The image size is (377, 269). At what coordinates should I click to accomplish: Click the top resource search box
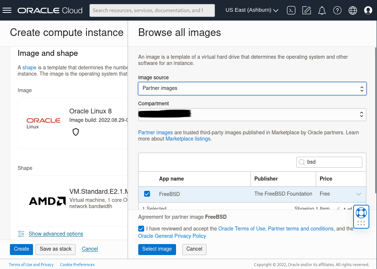(x=152, y=10)
